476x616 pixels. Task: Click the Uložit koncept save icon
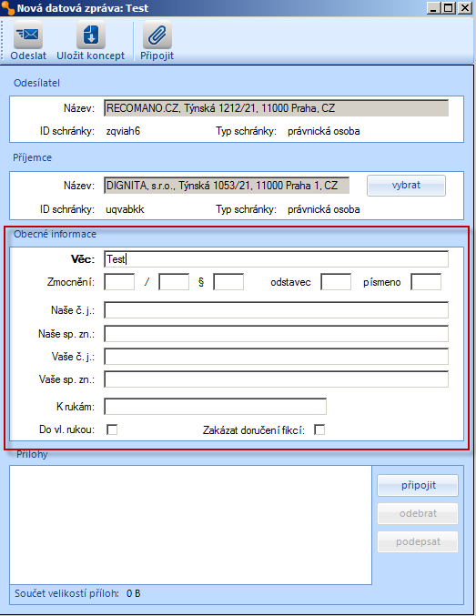91,35
